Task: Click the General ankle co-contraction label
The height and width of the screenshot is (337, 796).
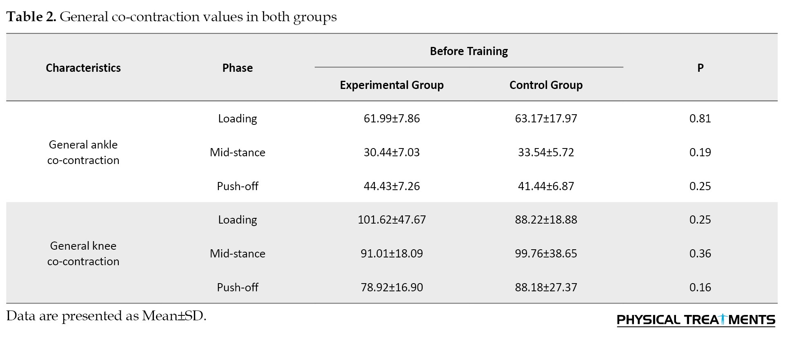Action: (x=83, y=152)
